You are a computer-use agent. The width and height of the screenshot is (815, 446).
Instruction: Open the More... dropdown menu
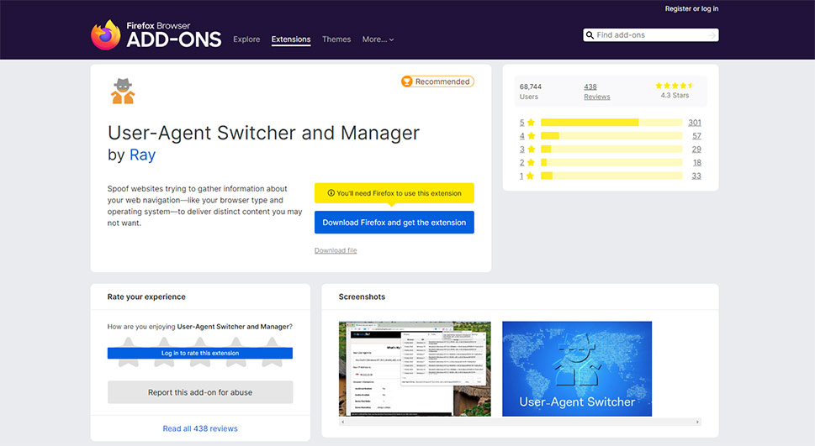378,39
